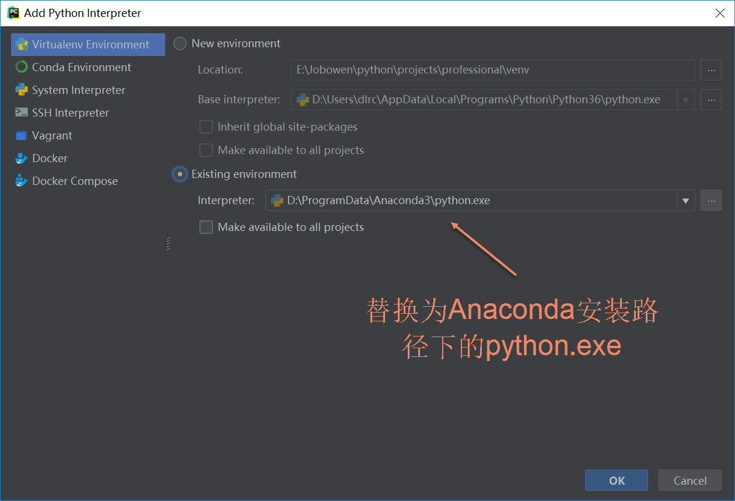Screen dimensions: 735x501
Task: Select the Existing environment radio button
Action: (x=180, y=174)
